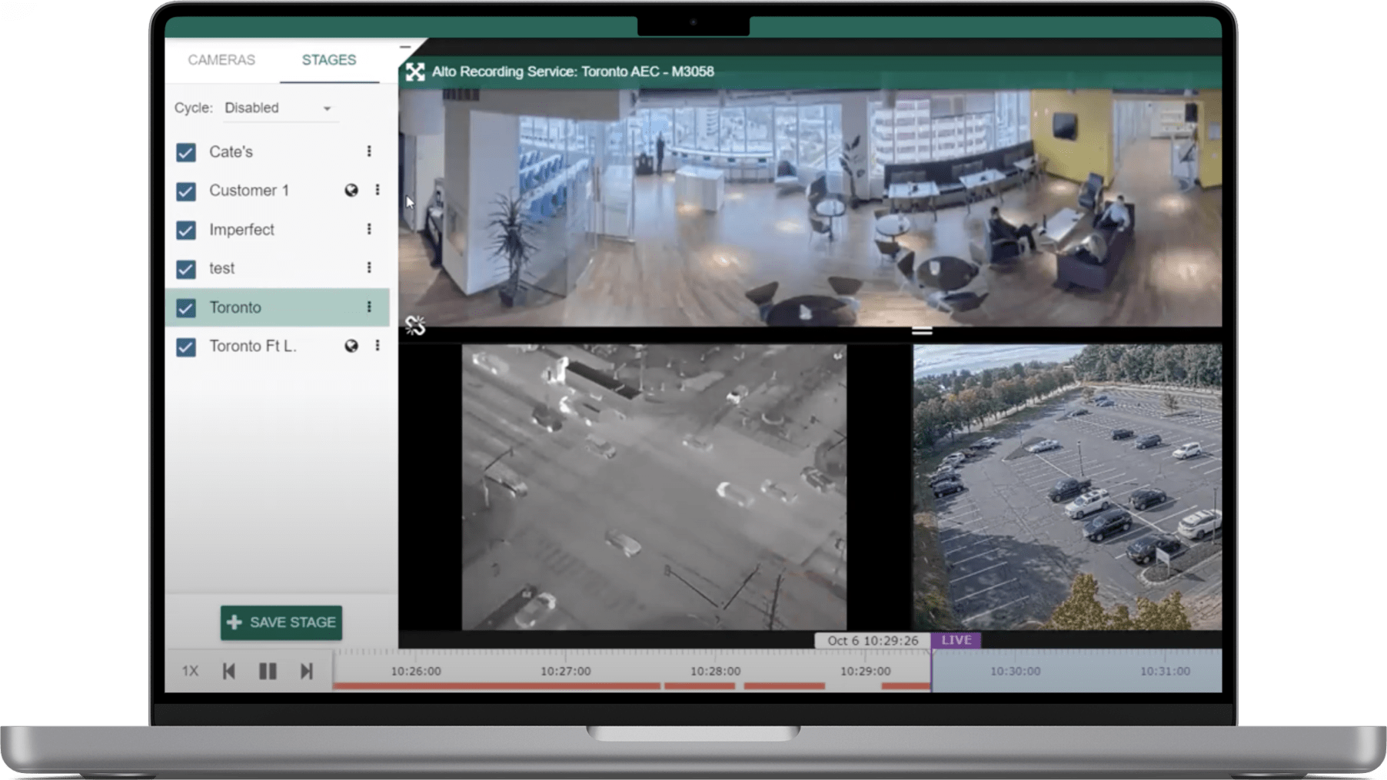Change the 1X playback speed
1387x780 pixels.
[190, 671]
